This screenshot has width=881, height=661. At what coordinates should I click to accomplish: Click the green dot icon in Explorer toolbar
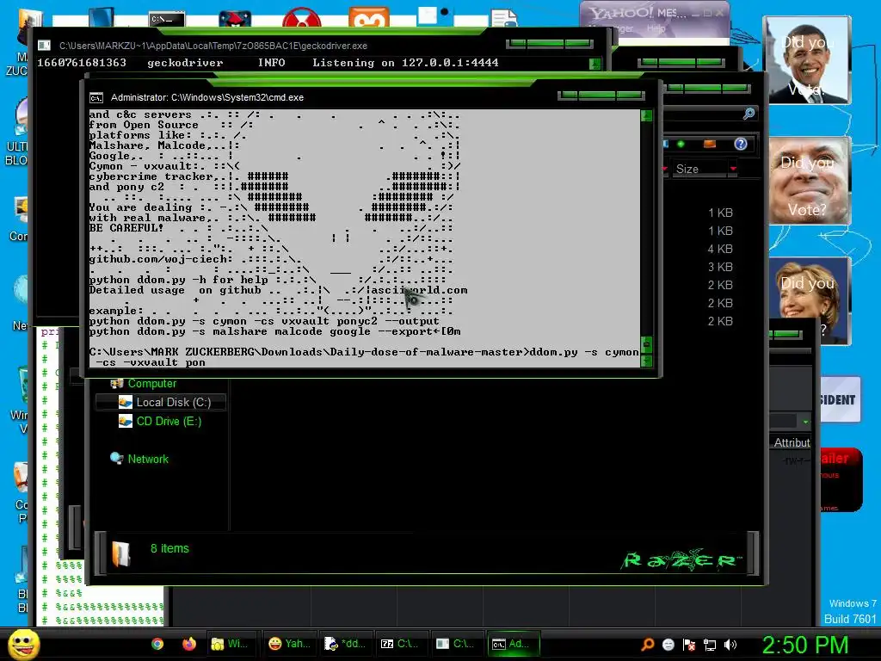681,145
